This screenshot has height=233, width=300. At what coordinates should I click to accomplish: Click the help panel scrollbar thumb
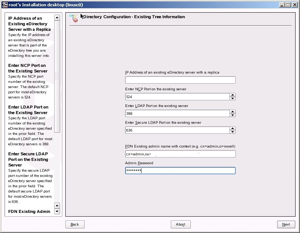pyautogui.click(x=57, y=76)
